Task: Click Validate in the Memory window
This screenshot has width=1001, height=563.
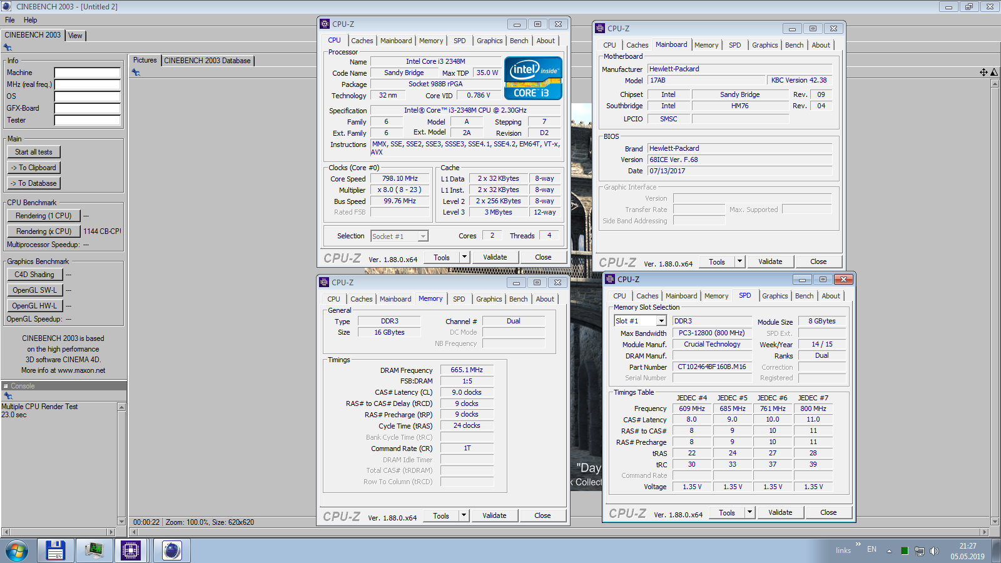Action: click(x=494, y=515)
